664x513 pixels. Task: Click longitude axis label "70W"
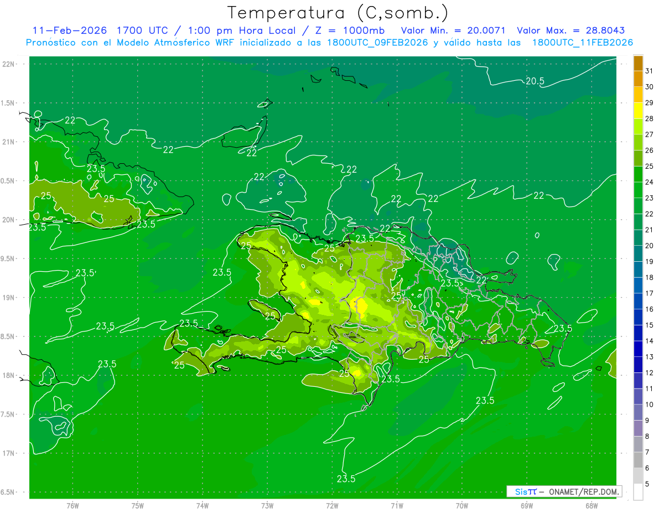[462, 506]
